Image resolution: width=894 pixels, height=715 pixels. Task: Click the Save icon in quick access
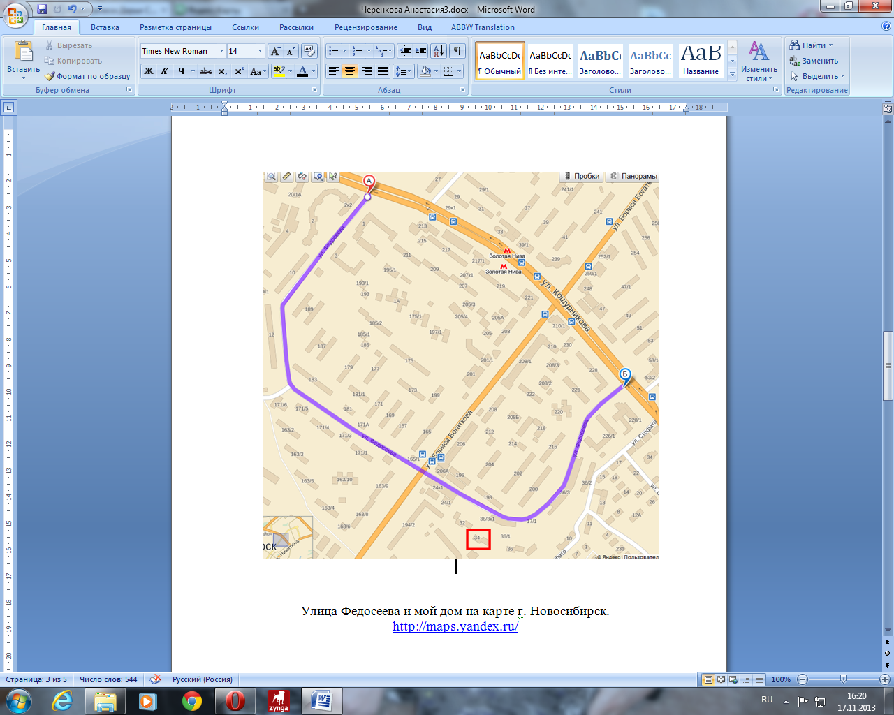42,9
